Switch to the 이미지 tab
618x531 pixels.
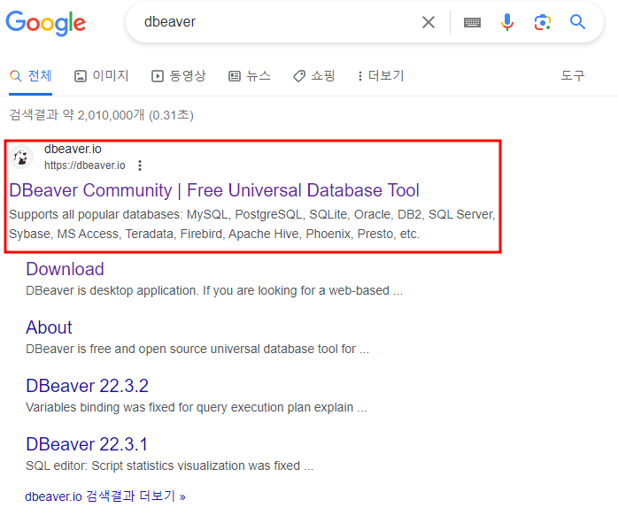(x=102, y=75)
